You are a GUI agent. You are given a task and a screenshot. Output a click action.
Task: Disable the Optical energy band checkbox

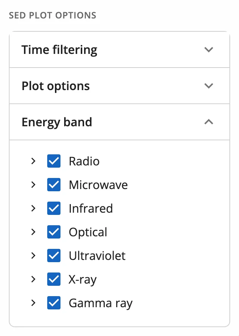click(54, 232)
